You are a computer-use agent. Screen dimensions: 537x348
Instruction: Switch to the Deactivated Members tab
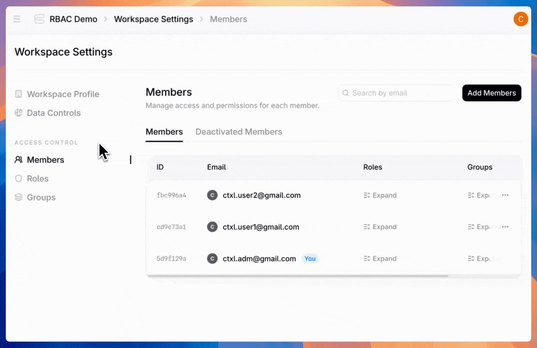[x=239, y=132]
